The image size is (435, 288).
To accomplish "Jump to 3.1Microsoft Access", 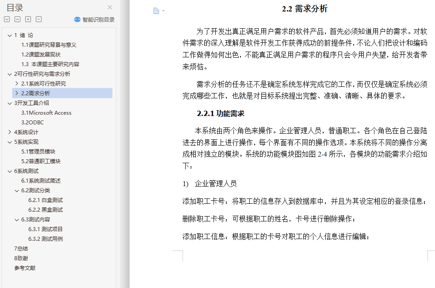I will (x=46, y=112).
